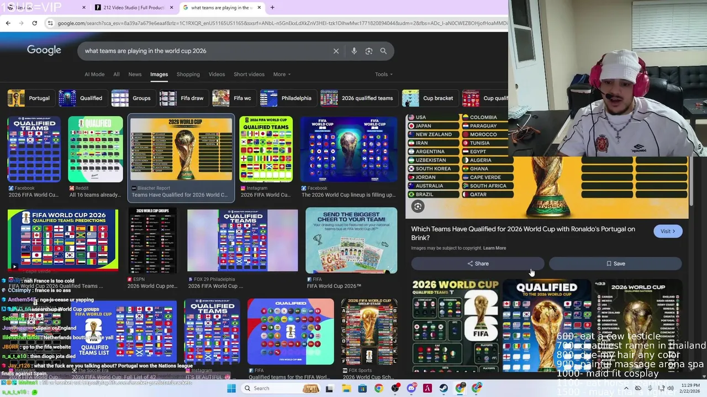Screen dimensions: 707x397
Task: Switch to the All results tab
Action: 116,74
